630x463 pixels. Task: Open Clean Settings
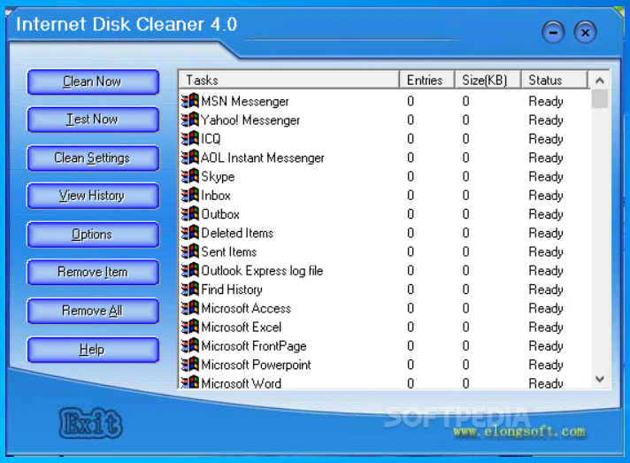click(93, 158)
